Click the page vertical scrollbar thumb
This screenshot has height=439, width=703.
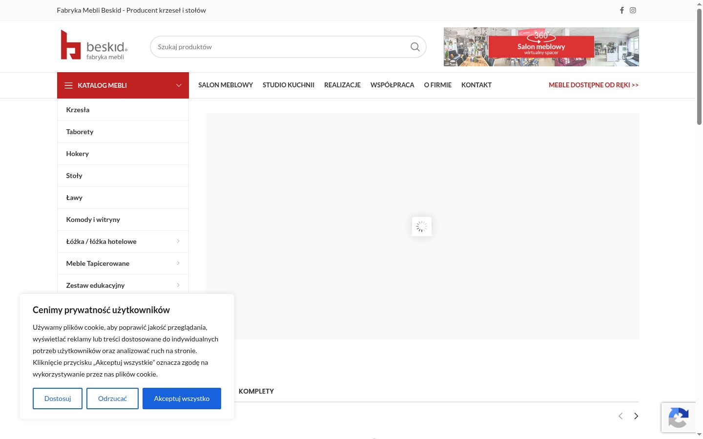699,66
